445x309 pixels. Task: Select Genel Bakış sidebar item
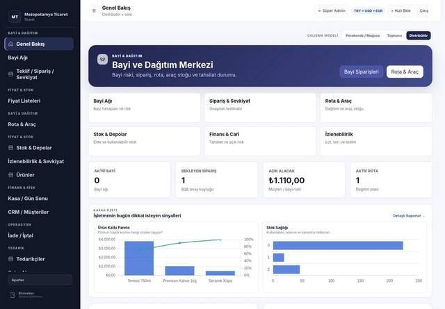[x=39, y=44]
